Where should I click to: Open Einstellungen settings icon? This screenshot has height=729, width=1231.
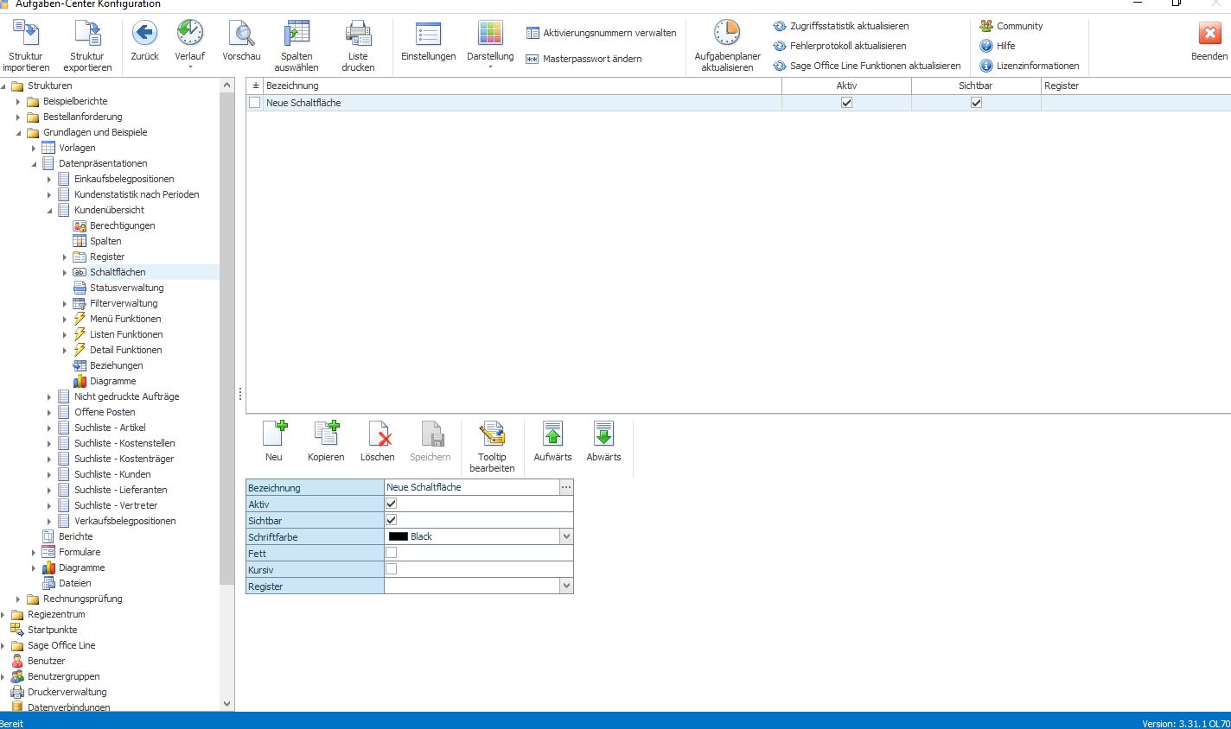point(428,33)
